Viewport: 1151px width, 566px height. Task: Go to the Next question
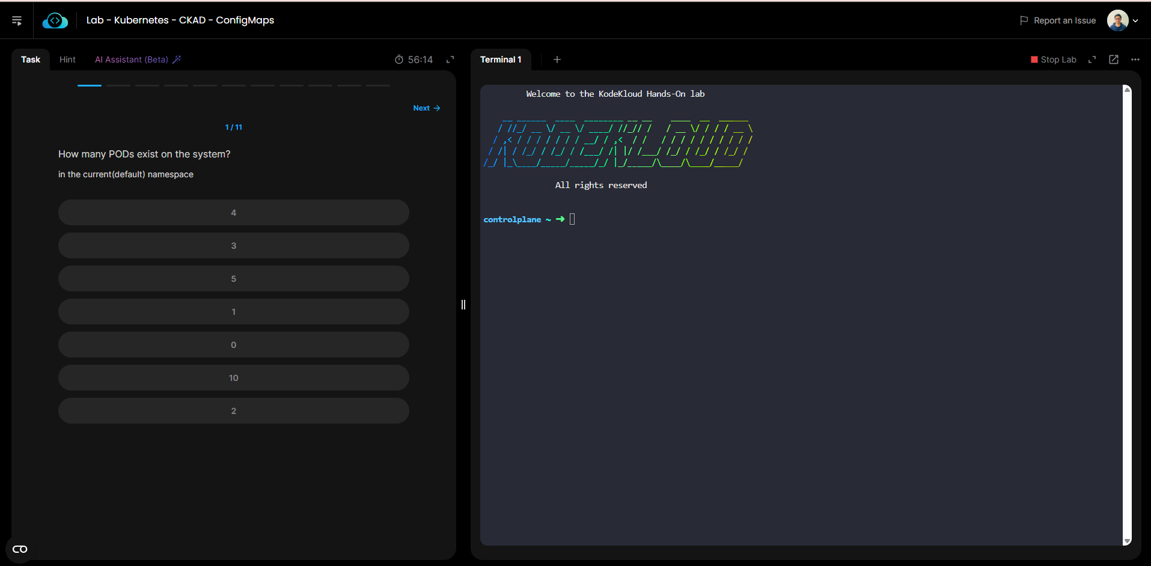pos(426,108)
